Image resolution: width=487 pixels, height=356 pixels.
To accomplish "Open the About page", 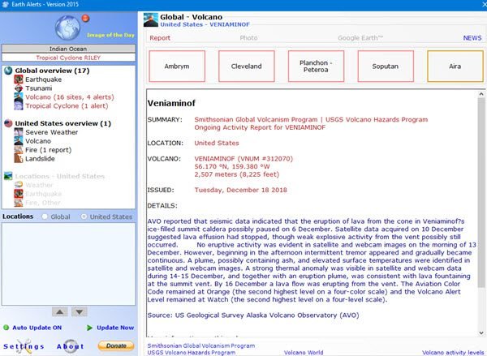I will (x=70, y=346).
